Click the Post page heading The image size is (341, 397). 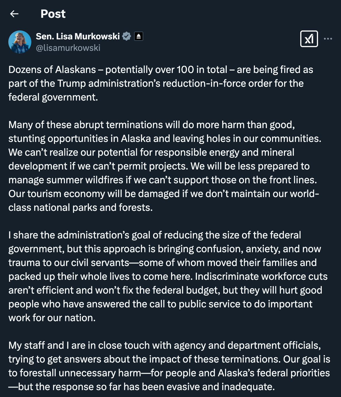click(53, 14)
